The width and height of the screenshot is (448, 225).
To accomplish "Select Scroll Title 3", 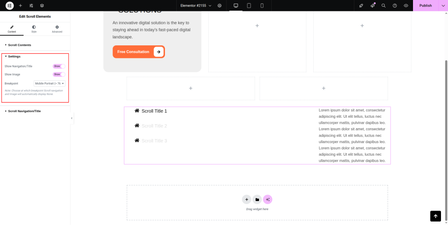I will click(154, 141).
